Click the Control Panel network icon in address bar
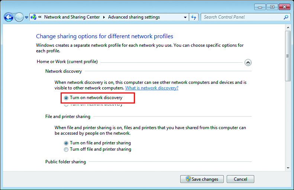Image resolution: width=294 pixels, height=190 pixels. [x=33, y=17]
